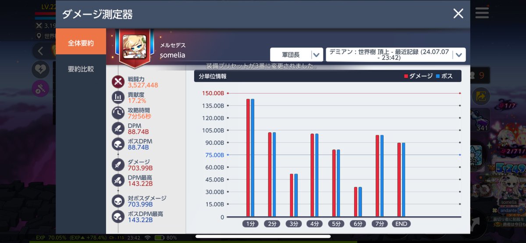
Task: Select the 7分 chart label
Action: coord(379,224)
